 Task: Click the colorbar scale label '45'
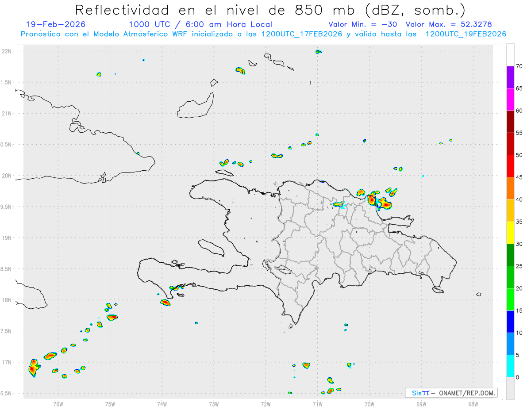[519, 177]
